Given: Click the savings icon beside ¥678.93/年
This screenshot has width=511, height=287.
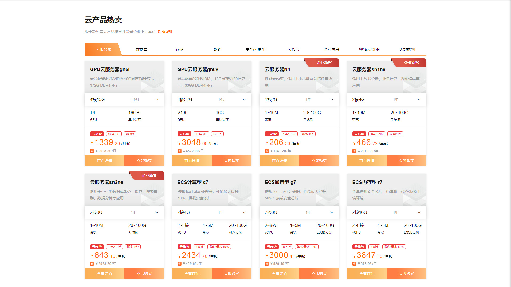Looking at the screenshot, I should (x=354, y=264).
